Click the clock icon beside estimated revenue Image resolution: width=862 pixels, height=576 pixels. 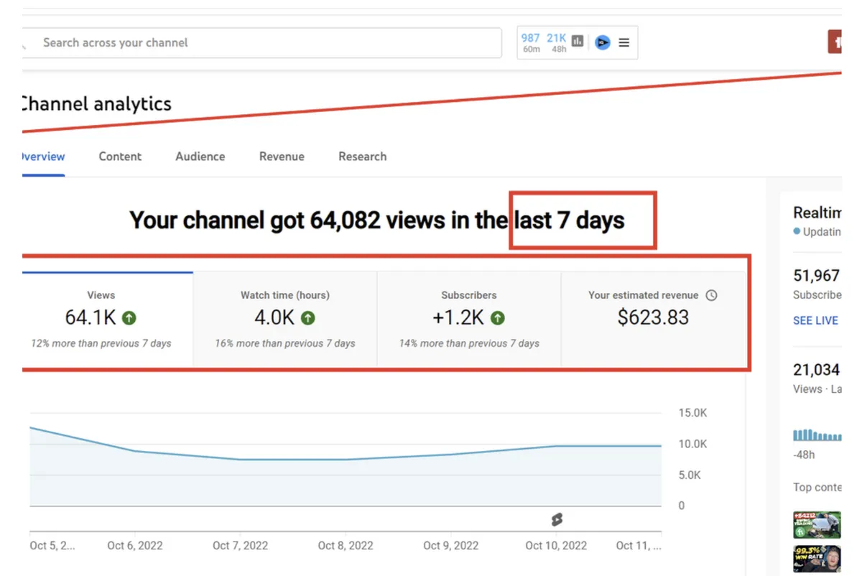pos(711,295)
